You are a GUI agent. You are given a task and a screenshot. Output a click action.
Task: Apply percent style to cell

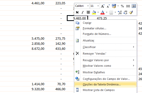tap(122, 6)
